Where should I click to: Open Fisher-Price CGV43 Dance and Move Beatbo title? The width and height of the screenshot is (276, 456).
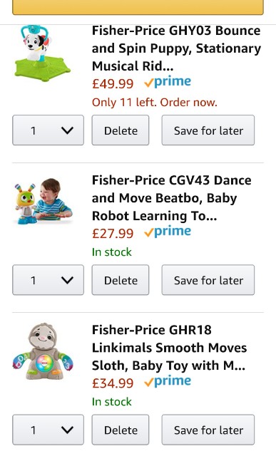tap(172, 198)
